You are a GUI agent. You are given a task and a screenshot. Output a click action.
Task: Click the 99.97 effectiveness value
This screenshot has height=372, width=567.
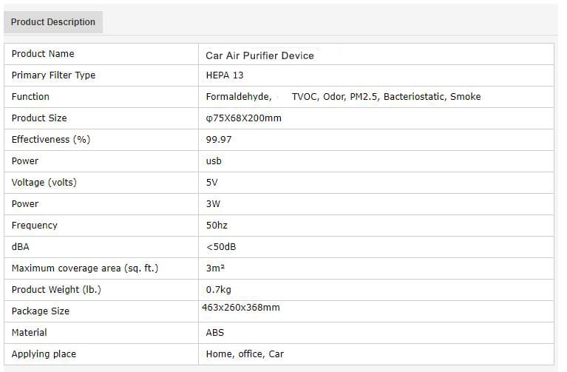point(218,139)
